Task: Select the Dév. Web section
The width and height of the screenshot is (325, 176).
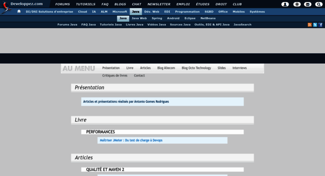Action: (x=152, y=12)
